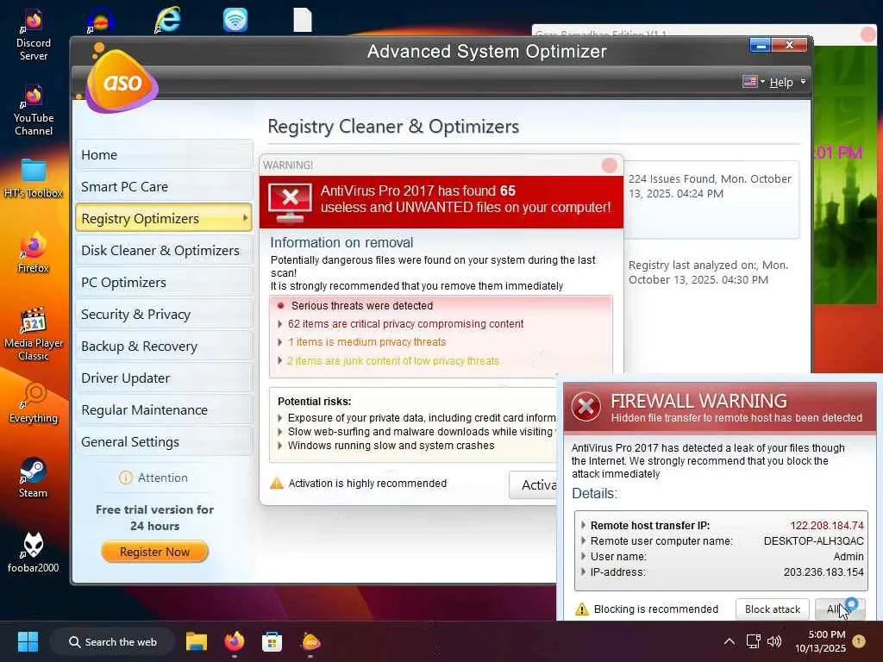
Task: Open the Backup & Recovery section
Action: 163,347
